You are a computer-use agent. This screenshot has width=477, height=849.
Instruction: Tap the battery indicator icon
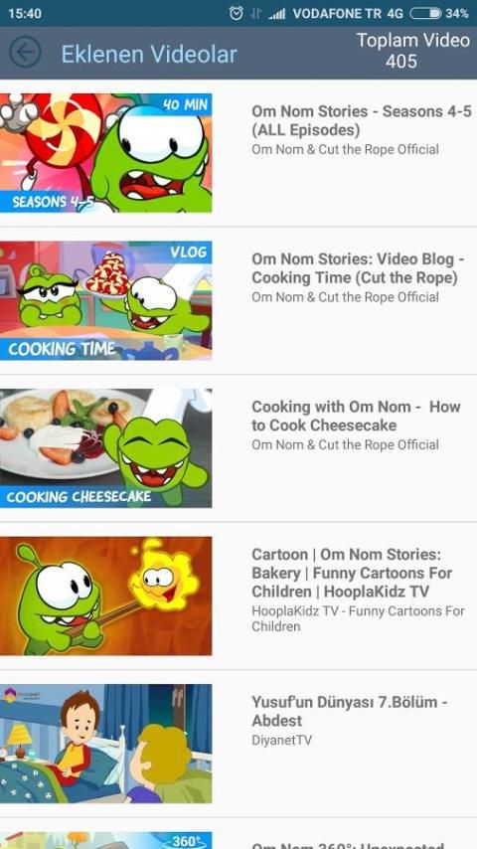425,14
